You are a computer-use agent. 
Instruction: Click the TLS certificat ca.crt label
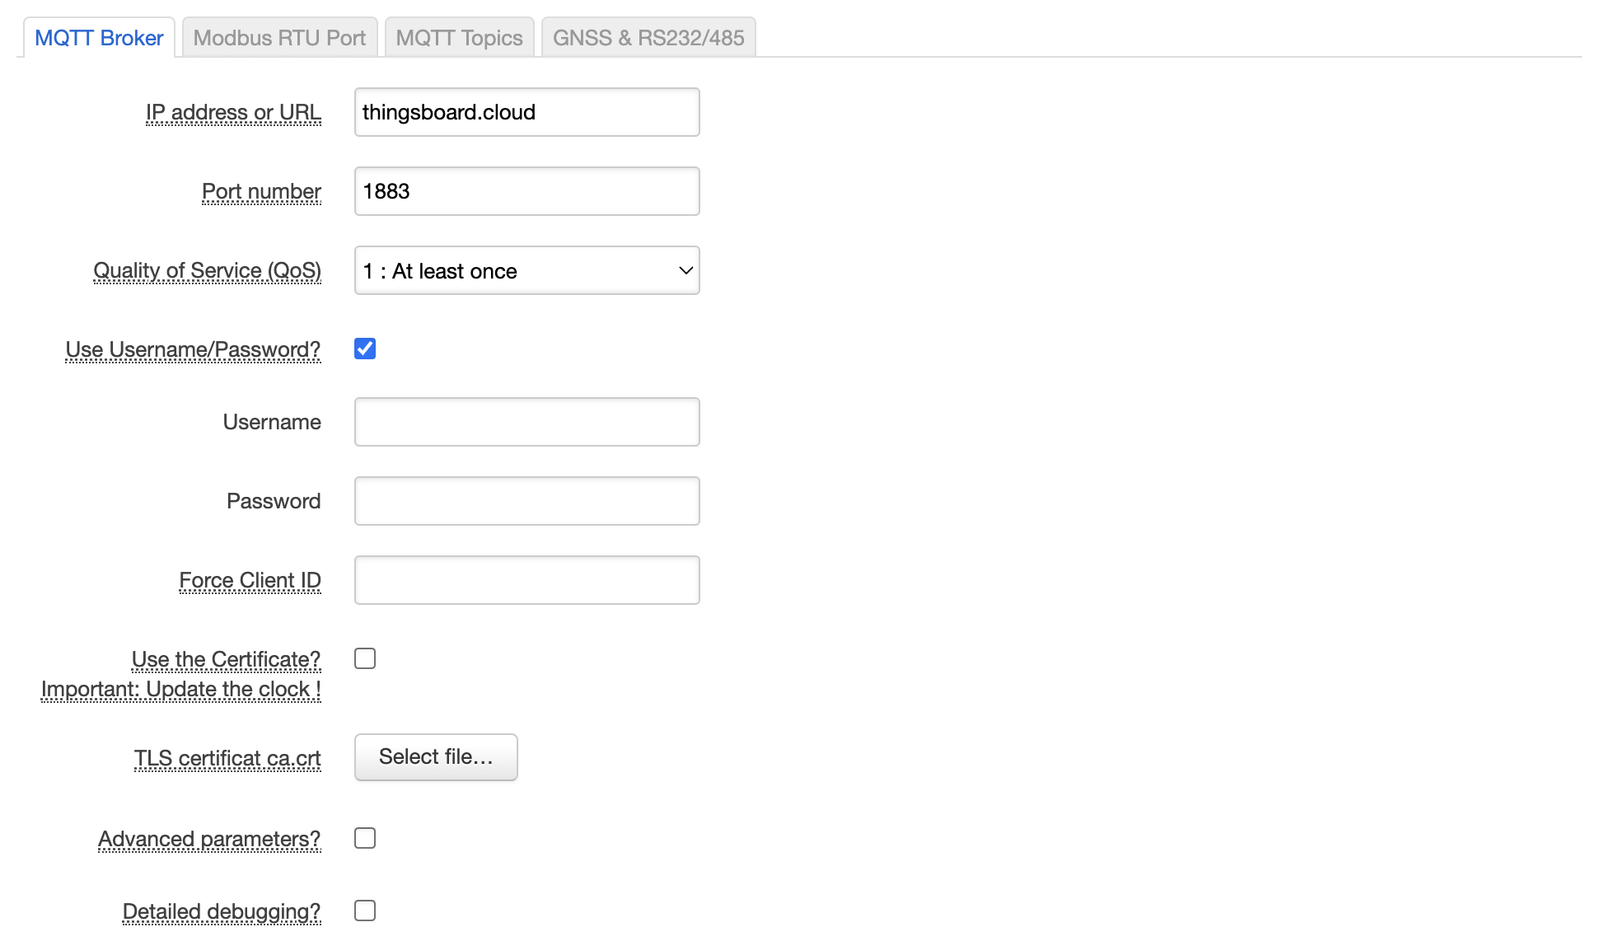point(227,758)
